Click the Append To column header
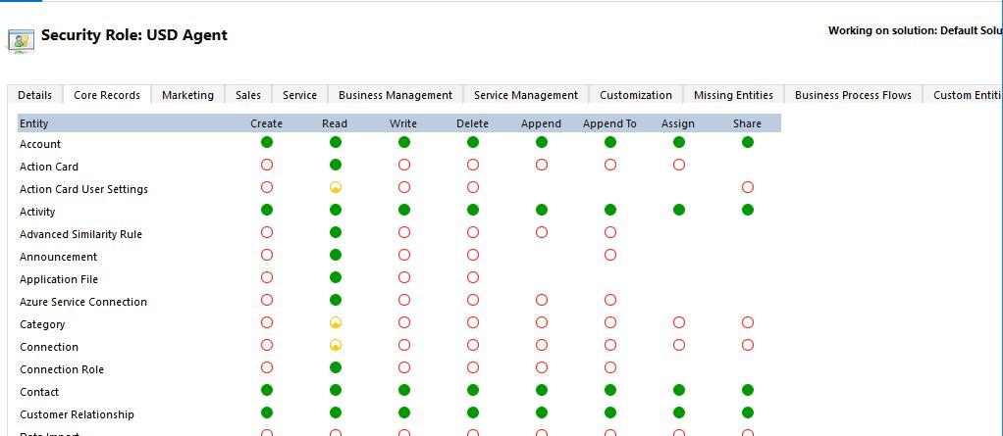 609,123
